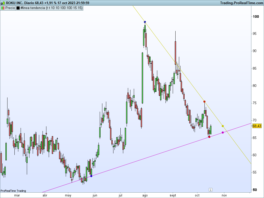264x198 pixels.
Task: Click the ProRealTime Trading label at bottom left
Action: [13, 191]
